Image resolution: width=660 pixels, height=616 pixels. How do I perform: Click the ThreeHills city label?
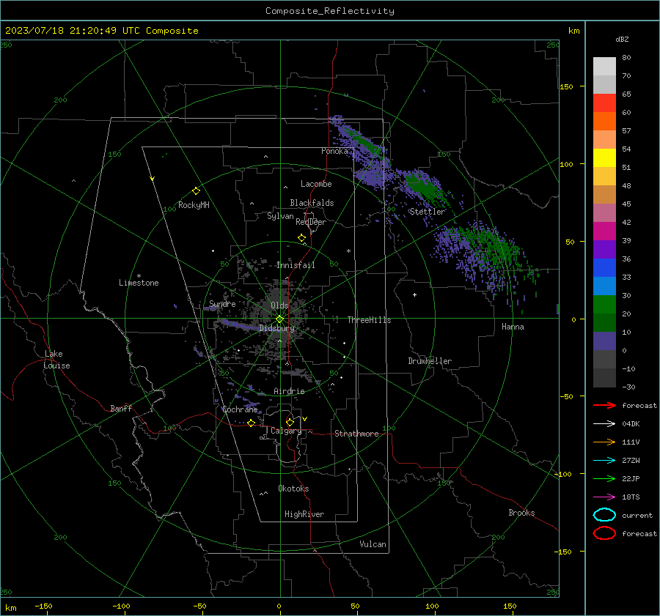pyautogui.click(x=369, y=320)
